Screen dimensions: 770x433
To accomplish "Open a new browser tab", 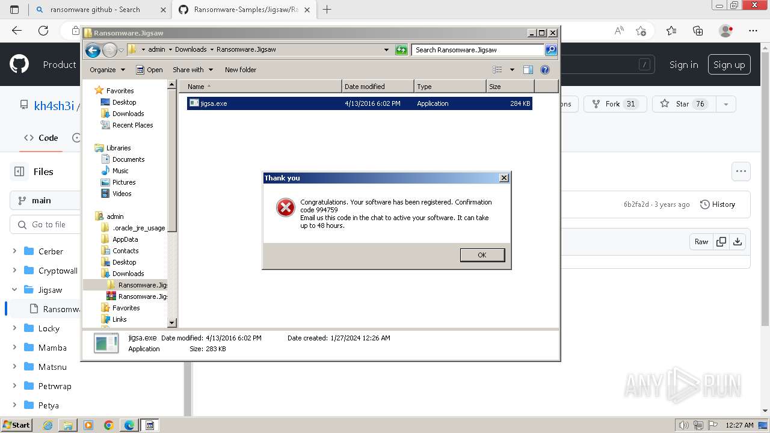I will click(x=327, y=10).
